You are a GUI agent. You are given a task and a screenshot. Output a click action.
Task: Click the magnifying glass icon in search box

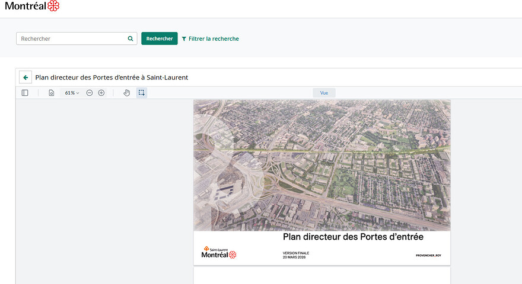tap(130, 38)
